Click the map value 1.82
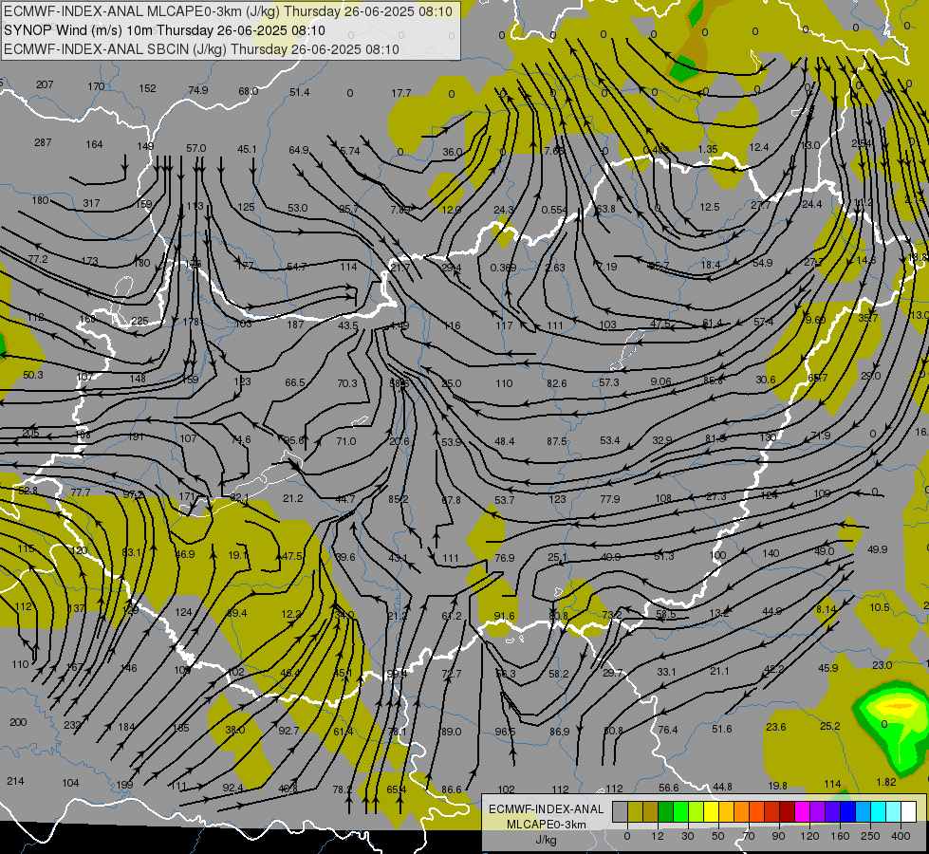The image size is (929, 854). [885, 782]
